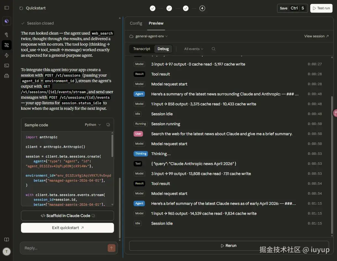337x261 pixels.
Task: Go to first completed step circle
Action: coord(153,8)
